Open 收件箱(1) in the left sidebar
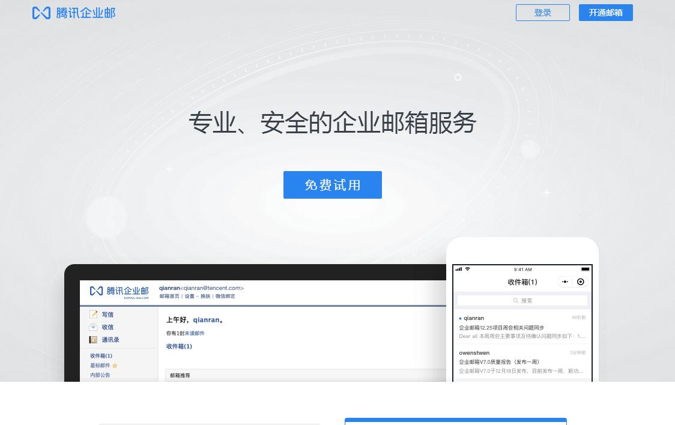675x425 pixels. click(101, 356)
